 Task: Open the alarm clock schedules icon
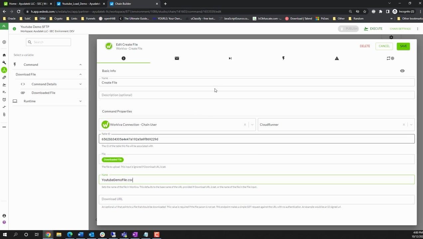tap(4, 100)
